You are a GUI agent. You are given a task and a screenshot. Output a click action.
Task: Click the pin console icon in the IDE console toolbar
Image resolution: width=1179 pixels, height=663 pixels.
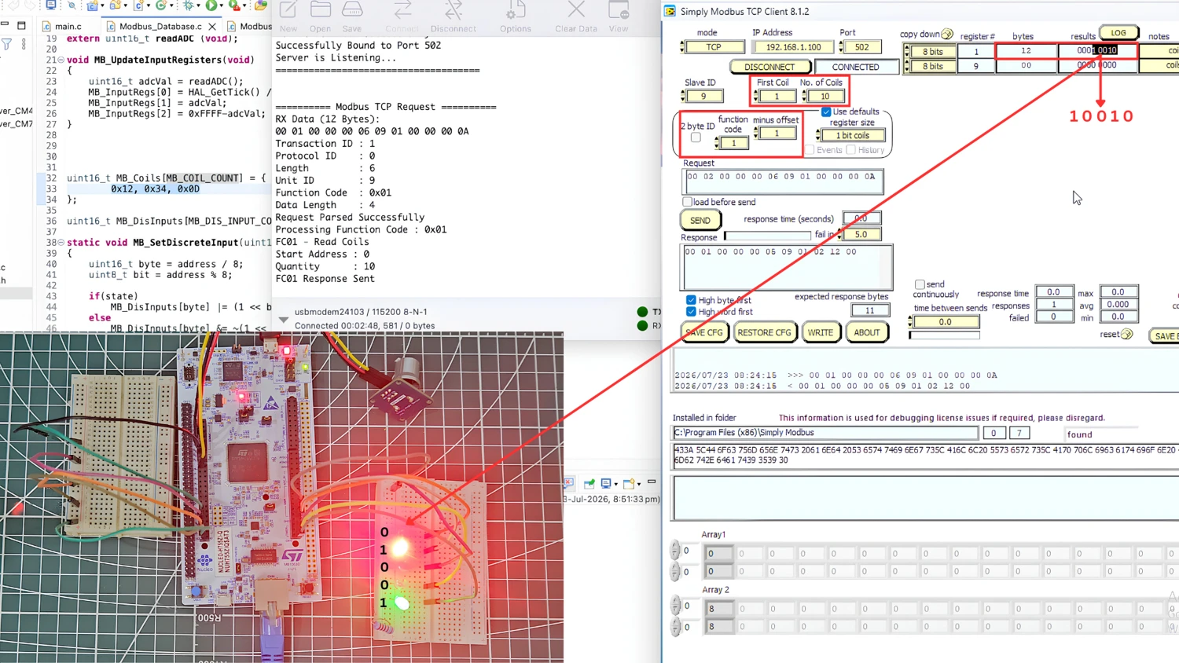[589, 483]
